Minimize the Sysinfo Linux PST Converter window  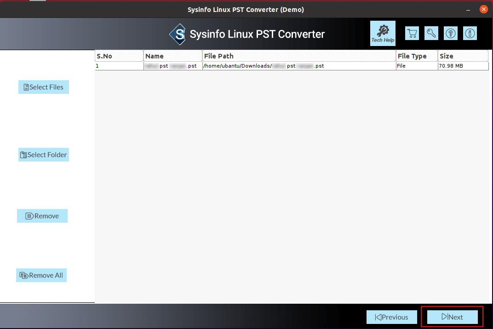[x=468, y=10]
